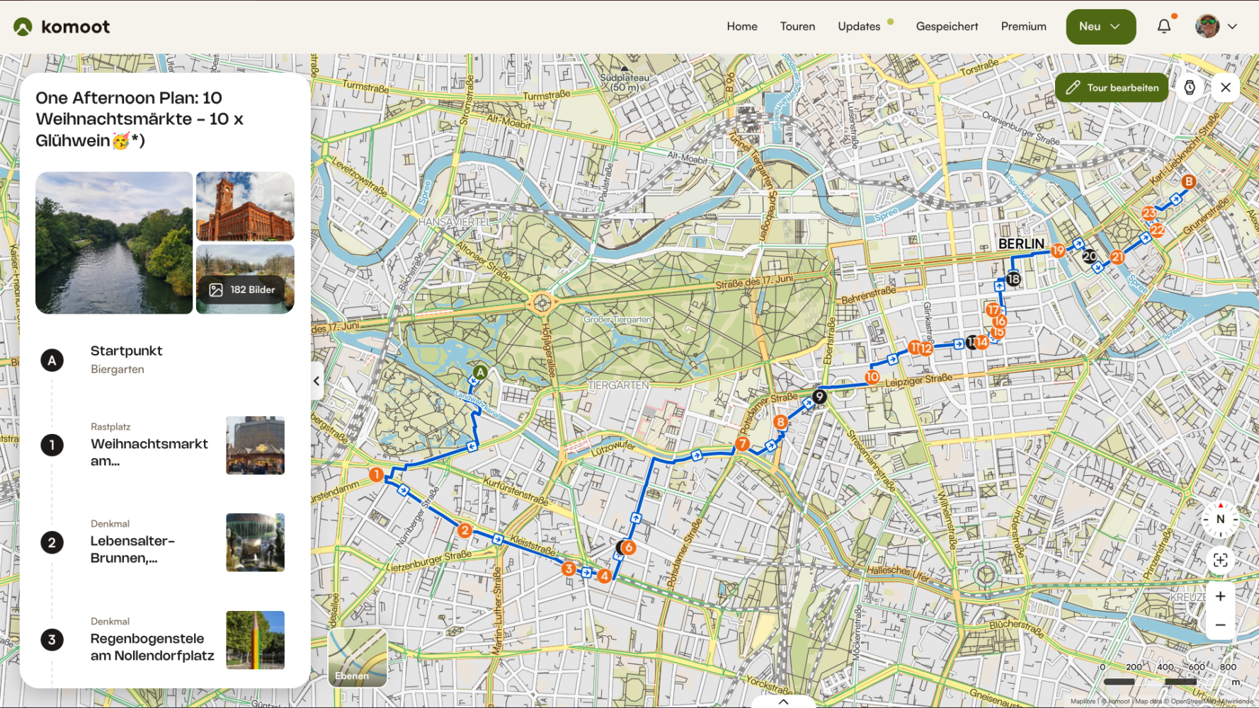Zoom out on the map

pyautogui.click(x=1221, y=624)
